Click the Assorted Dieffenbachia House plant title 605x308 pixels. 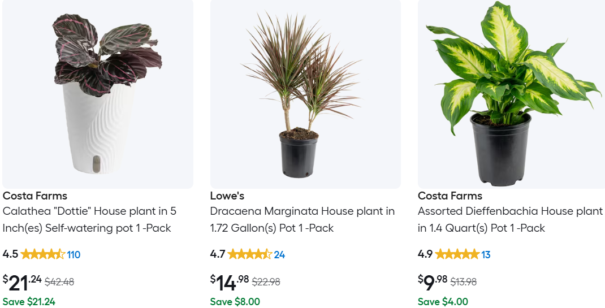[x=510, y=219]
